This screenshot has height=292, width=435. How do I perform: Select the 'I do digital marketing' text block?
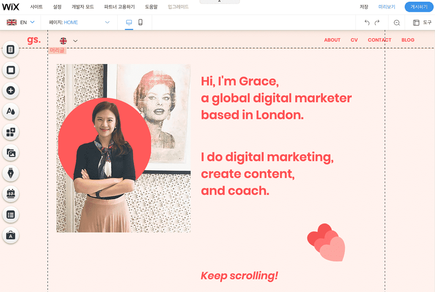[267, 174]
